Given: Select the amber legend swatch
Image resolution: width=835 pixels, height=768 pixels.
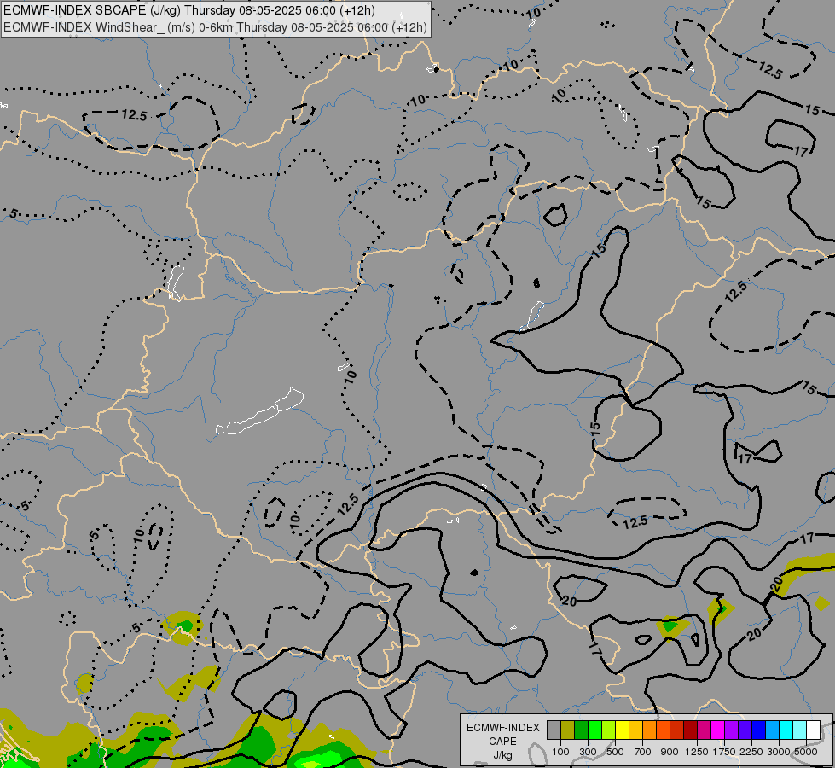Looking at the screenshot, I should pos(635,730).
